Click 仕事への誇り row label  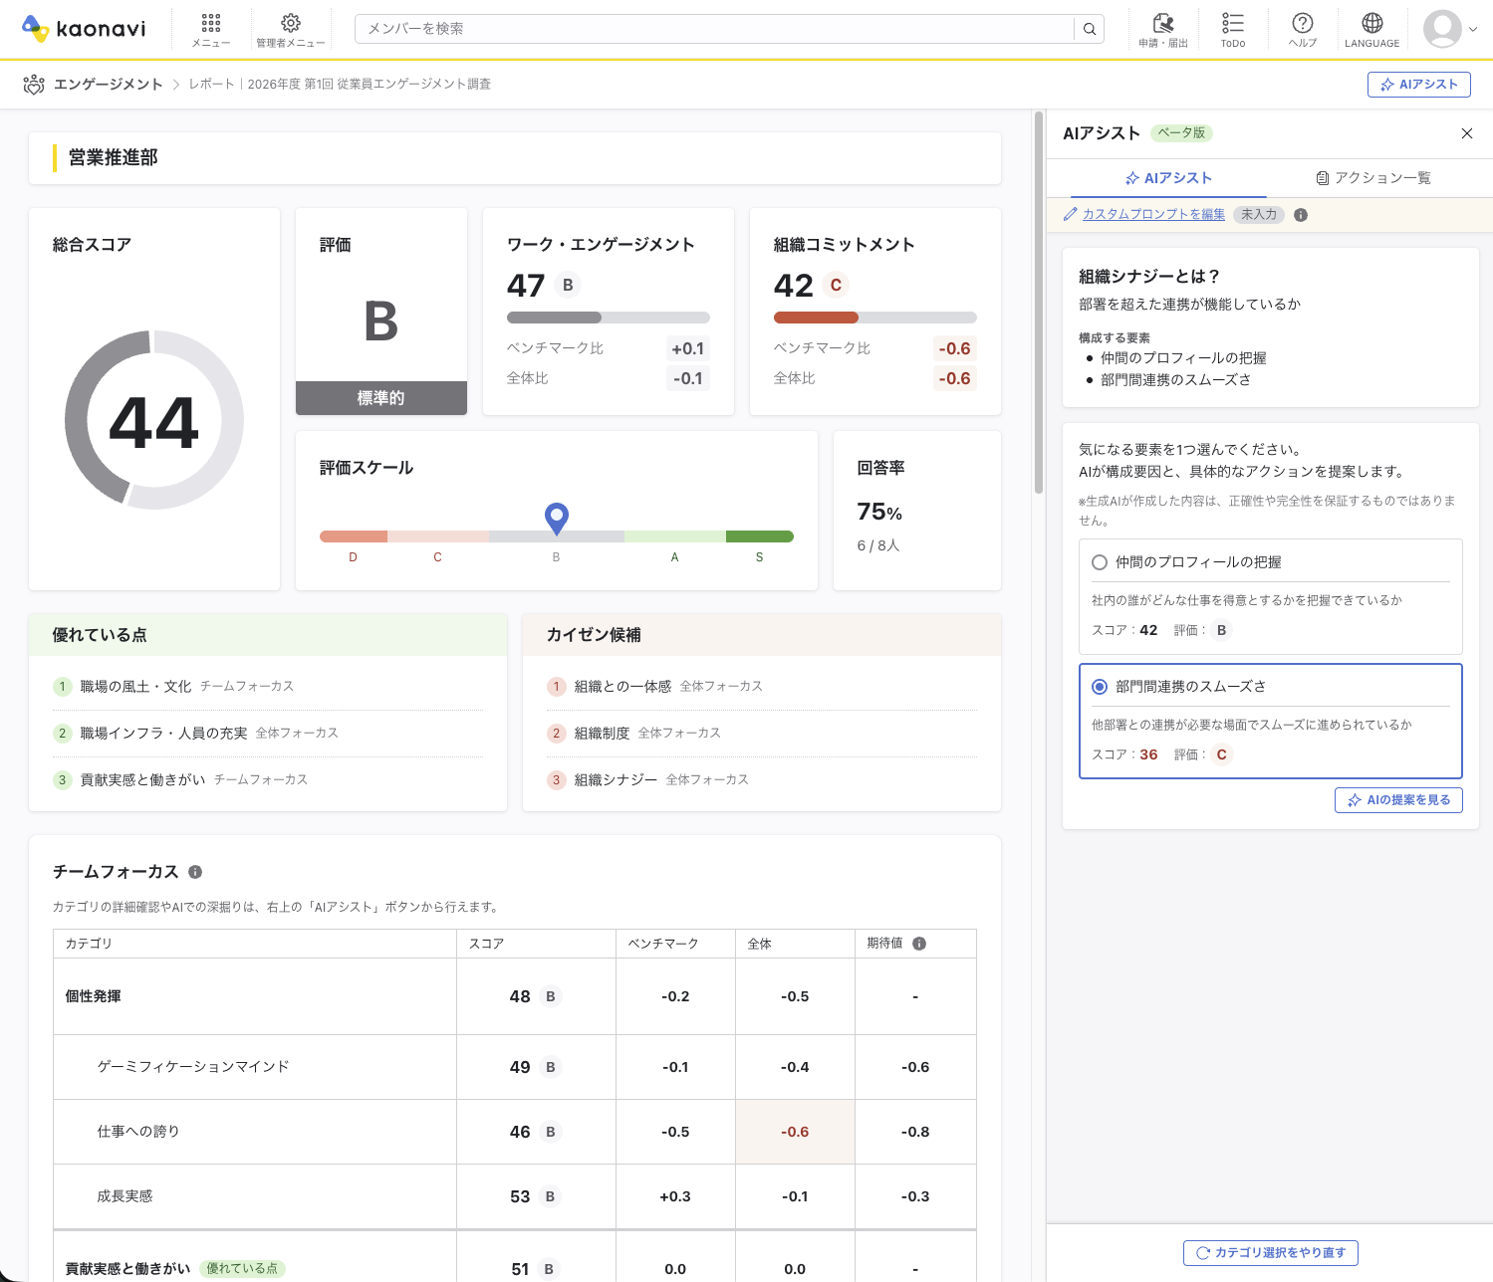[138, 1132]
